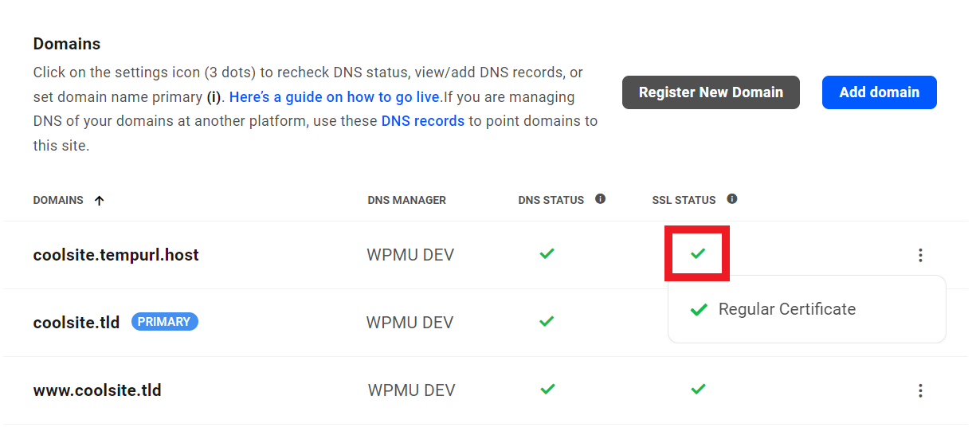Open the guide on how to go live

335,97
